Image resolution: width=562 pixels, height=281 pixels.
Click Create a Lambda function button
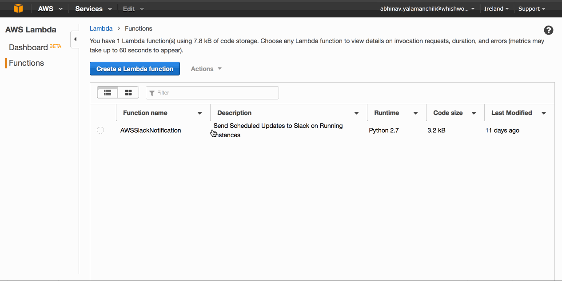(135, 69)
